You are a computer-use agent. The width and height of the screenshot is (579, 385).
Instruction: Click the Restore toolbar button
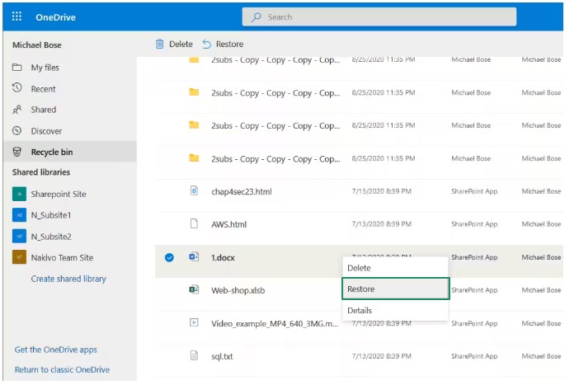point(223,44)
